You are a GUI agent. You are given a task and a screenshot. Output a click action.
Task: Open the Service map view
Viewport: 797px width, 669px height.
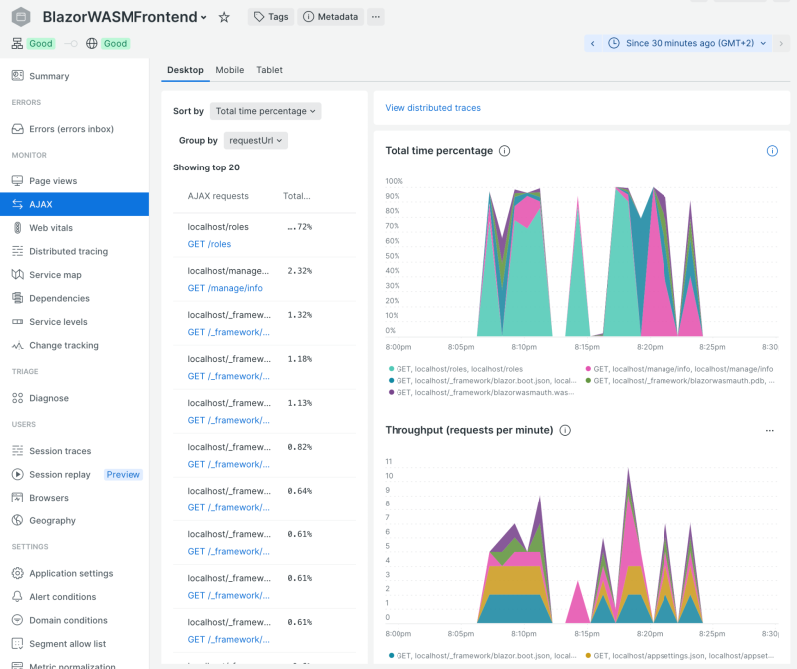[54, 274]
